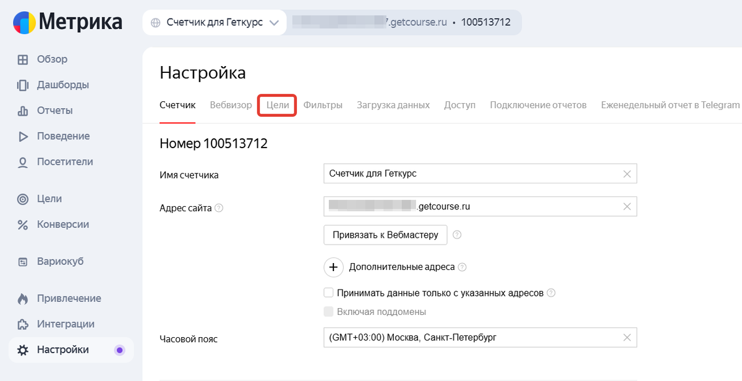Open Привлечение in the sidebar

pos(69,299)
